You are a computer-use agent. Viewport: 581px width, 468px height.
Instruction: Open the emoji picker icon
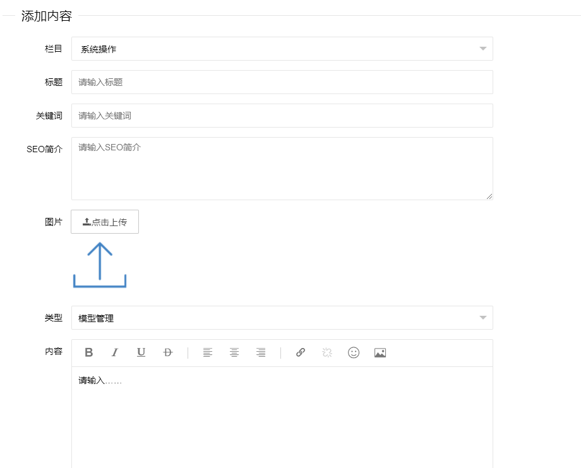pos(353,352)
